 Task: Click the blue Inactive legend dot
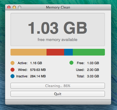12,76
